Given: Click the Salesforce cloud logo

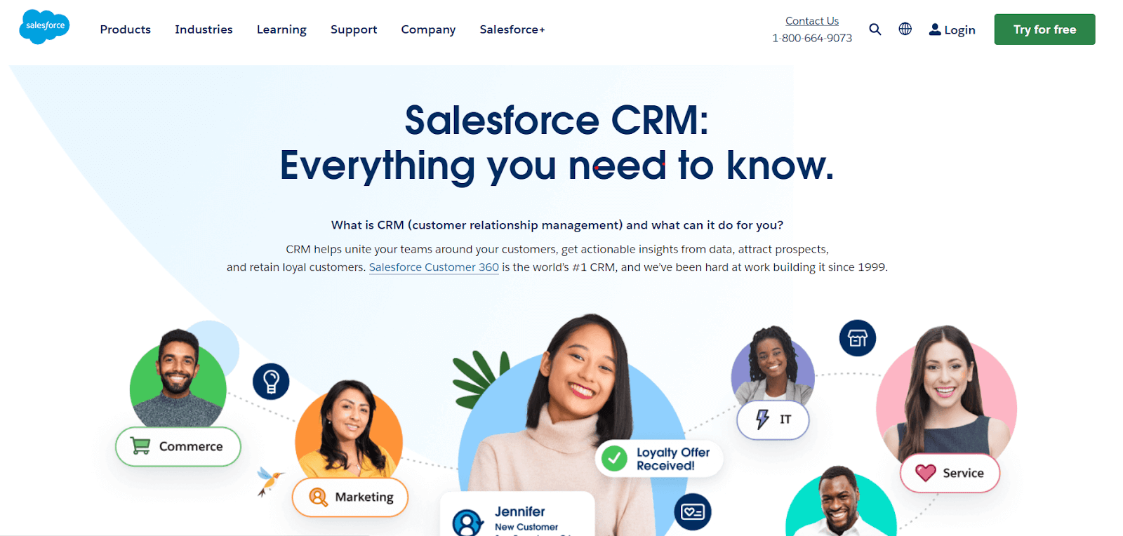Looking at the screenshot, I should point(44,27).
